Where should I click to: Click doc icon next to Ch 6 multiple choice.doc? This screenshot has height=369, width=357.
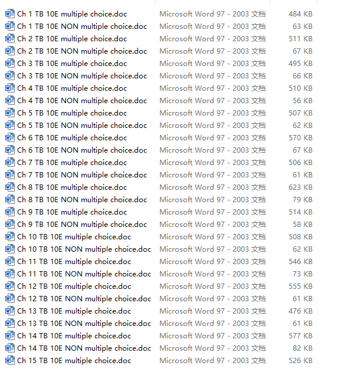point(9,138)
